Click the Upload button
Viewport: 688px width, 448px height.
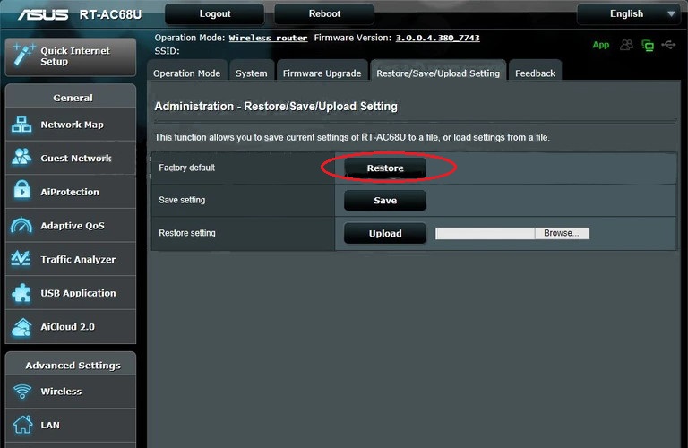(x=385, y=234)
